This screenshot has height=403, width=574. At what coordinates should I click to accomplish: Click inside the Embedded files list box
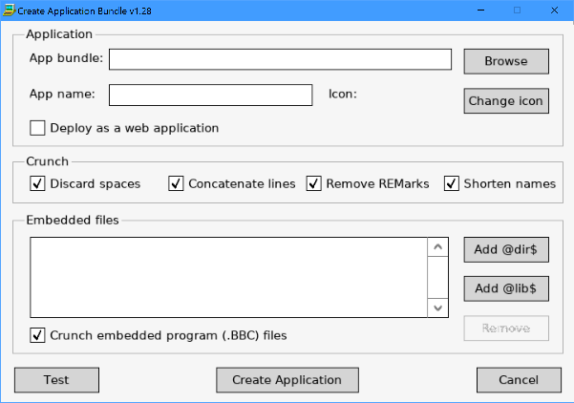click(x=227, y=277)
